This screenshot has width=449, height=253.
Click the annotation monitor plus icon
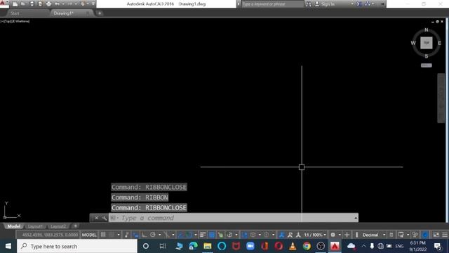point(347,235)
